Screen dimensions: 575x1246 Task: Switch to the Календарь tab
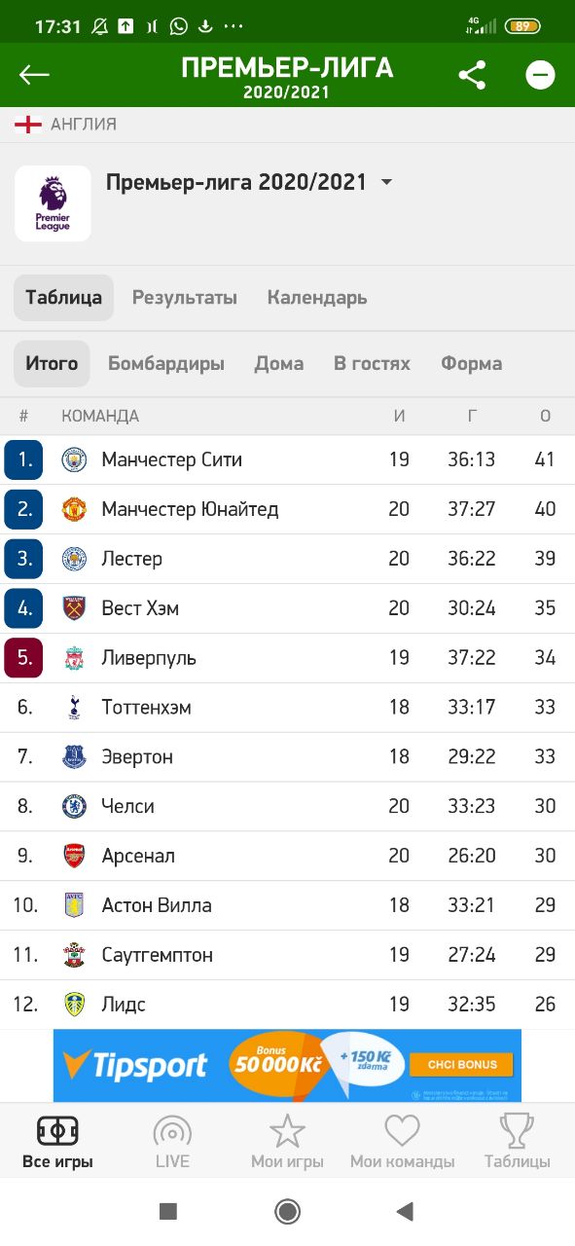[x=317, y=298]
